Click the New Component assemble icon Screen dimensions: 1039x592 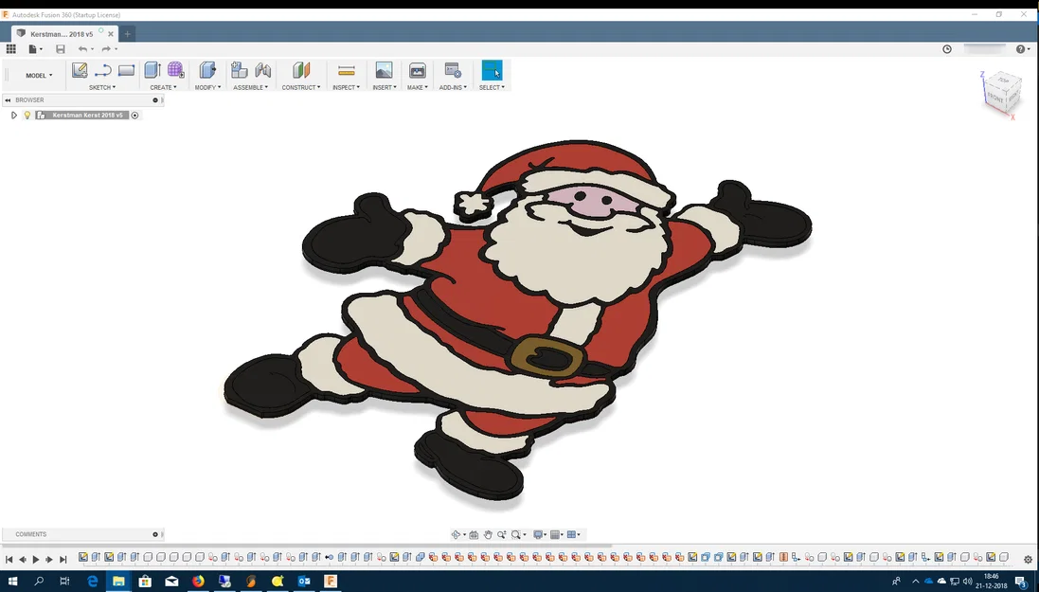point(240,70)
